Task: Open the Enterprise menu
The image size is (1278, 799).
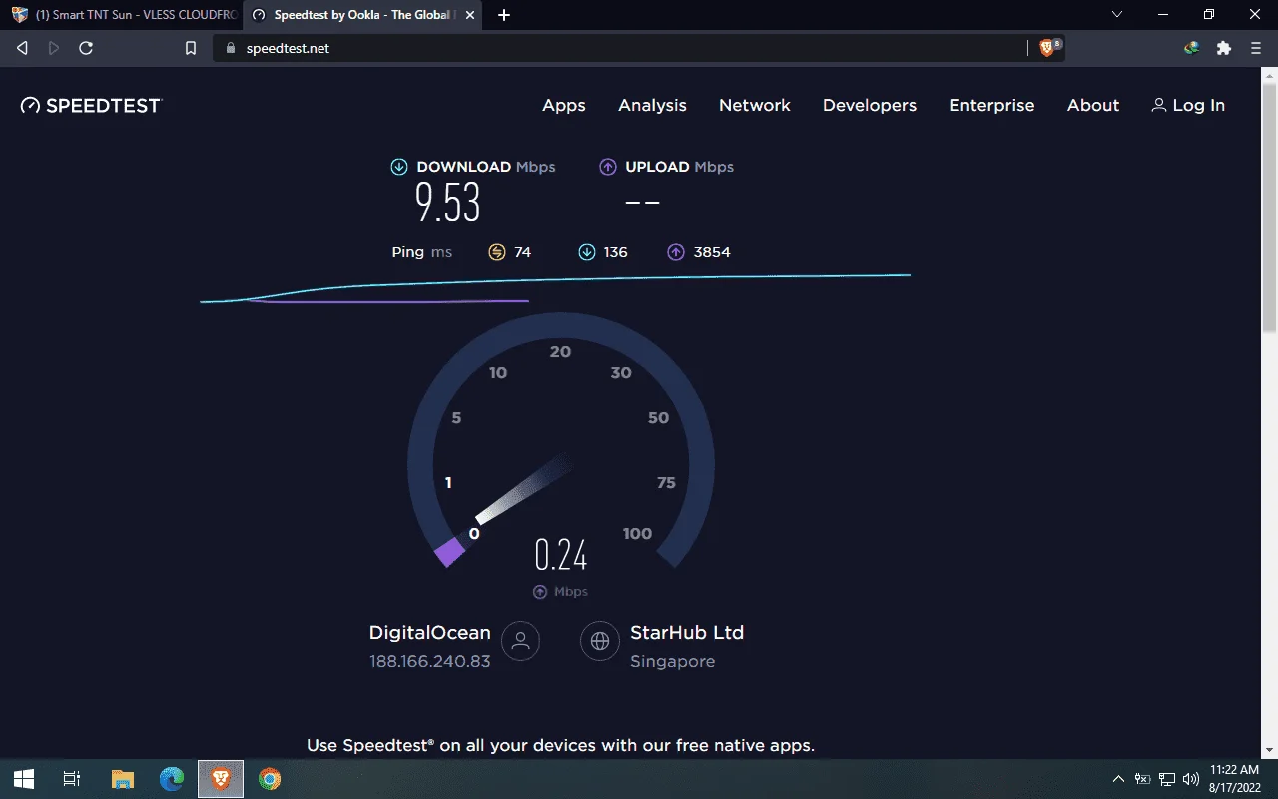Action: coord(991,105)
